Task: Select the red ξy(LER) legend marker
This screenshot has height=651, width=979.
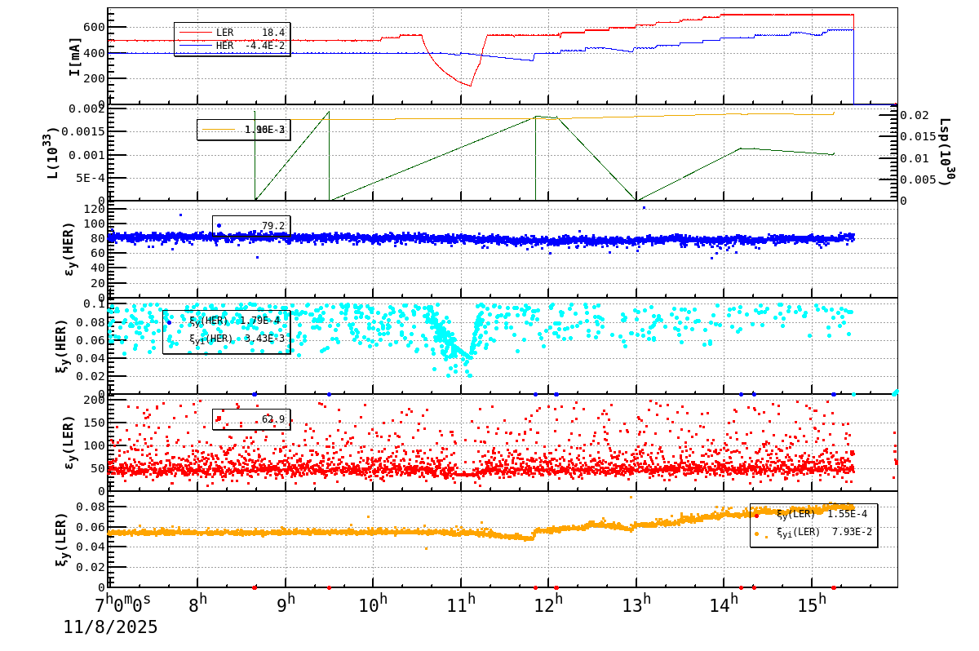Action: coord(757,516)
